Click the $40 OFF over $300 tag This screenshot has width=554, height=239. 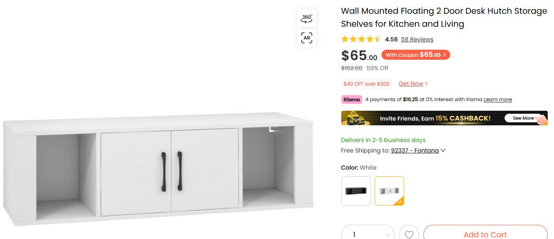[x=366, y=84]
